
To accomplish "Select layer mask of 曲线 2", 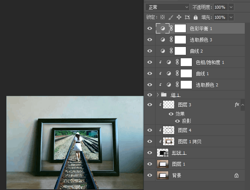I will coord(180,51).
